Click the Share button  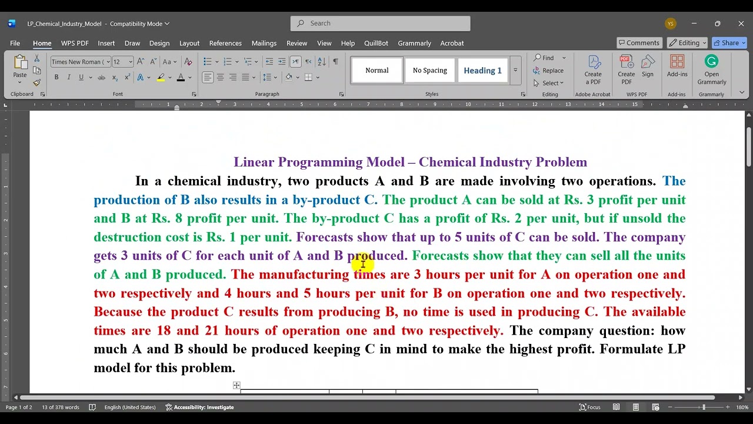point(729,43)
